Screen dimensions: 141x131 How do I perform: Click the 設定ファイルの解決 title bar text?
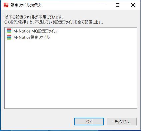[26, 5]
